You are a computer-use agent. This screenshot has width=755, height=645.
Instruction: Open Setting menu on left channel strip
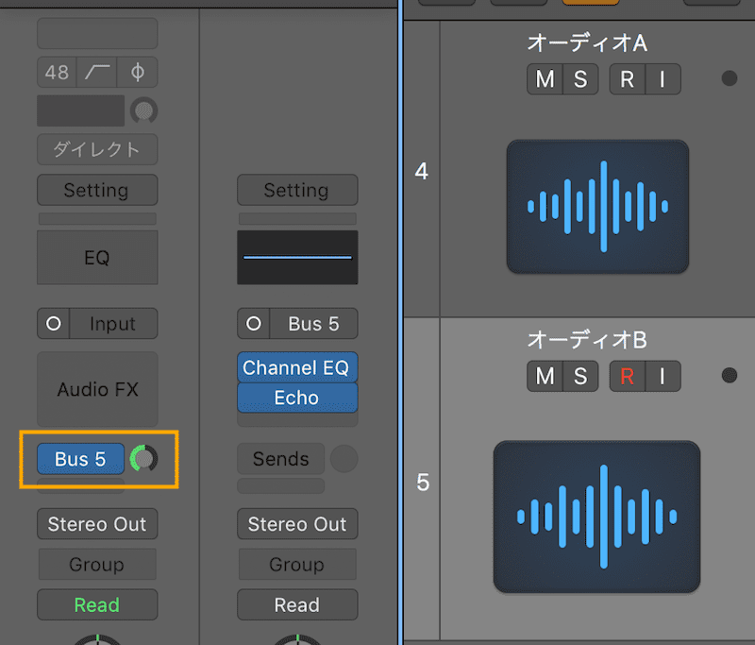click(x=97, y=190)
